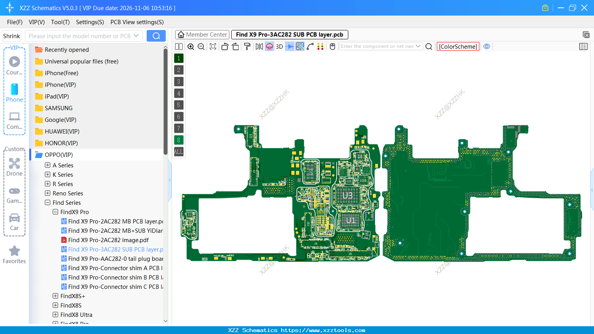Toggle the diode/net tracing mode icon
Viewport: 594px width, 334px height.
click(289, 46)
